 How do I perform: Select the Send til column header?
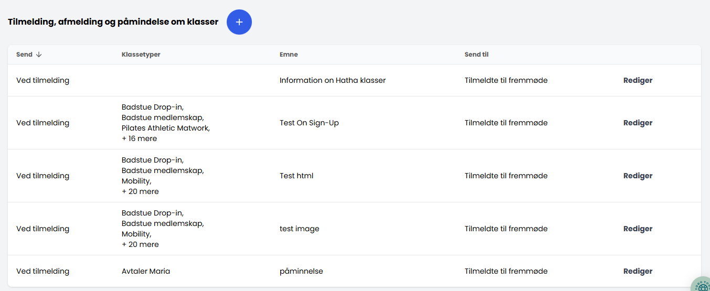(476, 55)
